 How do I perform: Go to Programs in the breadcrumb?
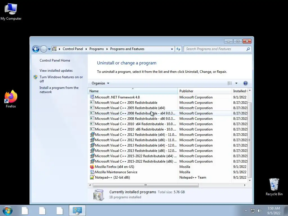pyautogui.click(x=96, y=49)
